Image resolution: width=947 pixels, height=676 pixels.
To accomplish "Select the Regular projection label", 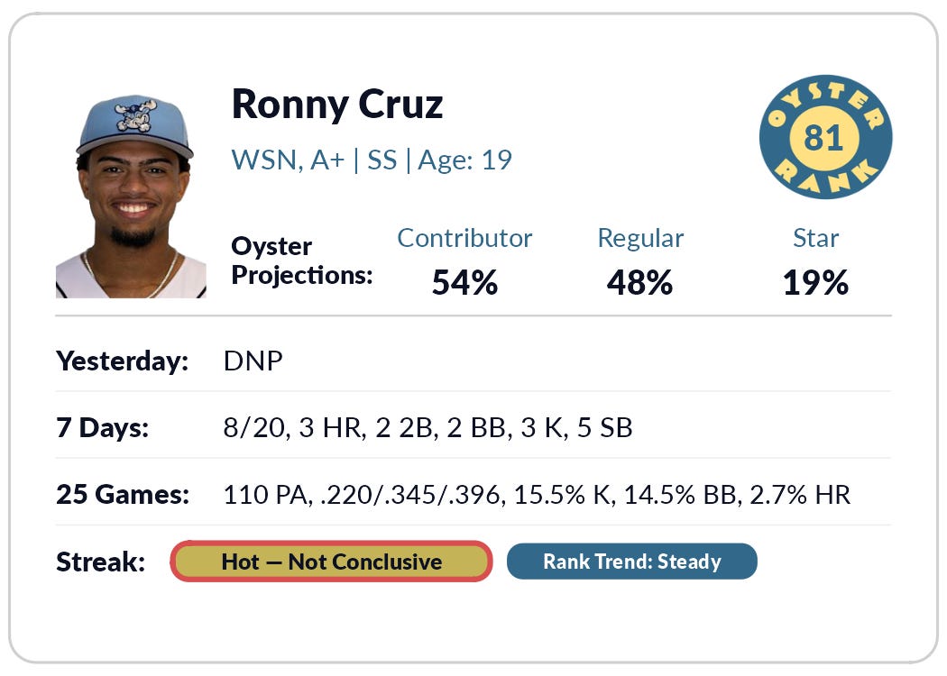I will pos(640,239).
